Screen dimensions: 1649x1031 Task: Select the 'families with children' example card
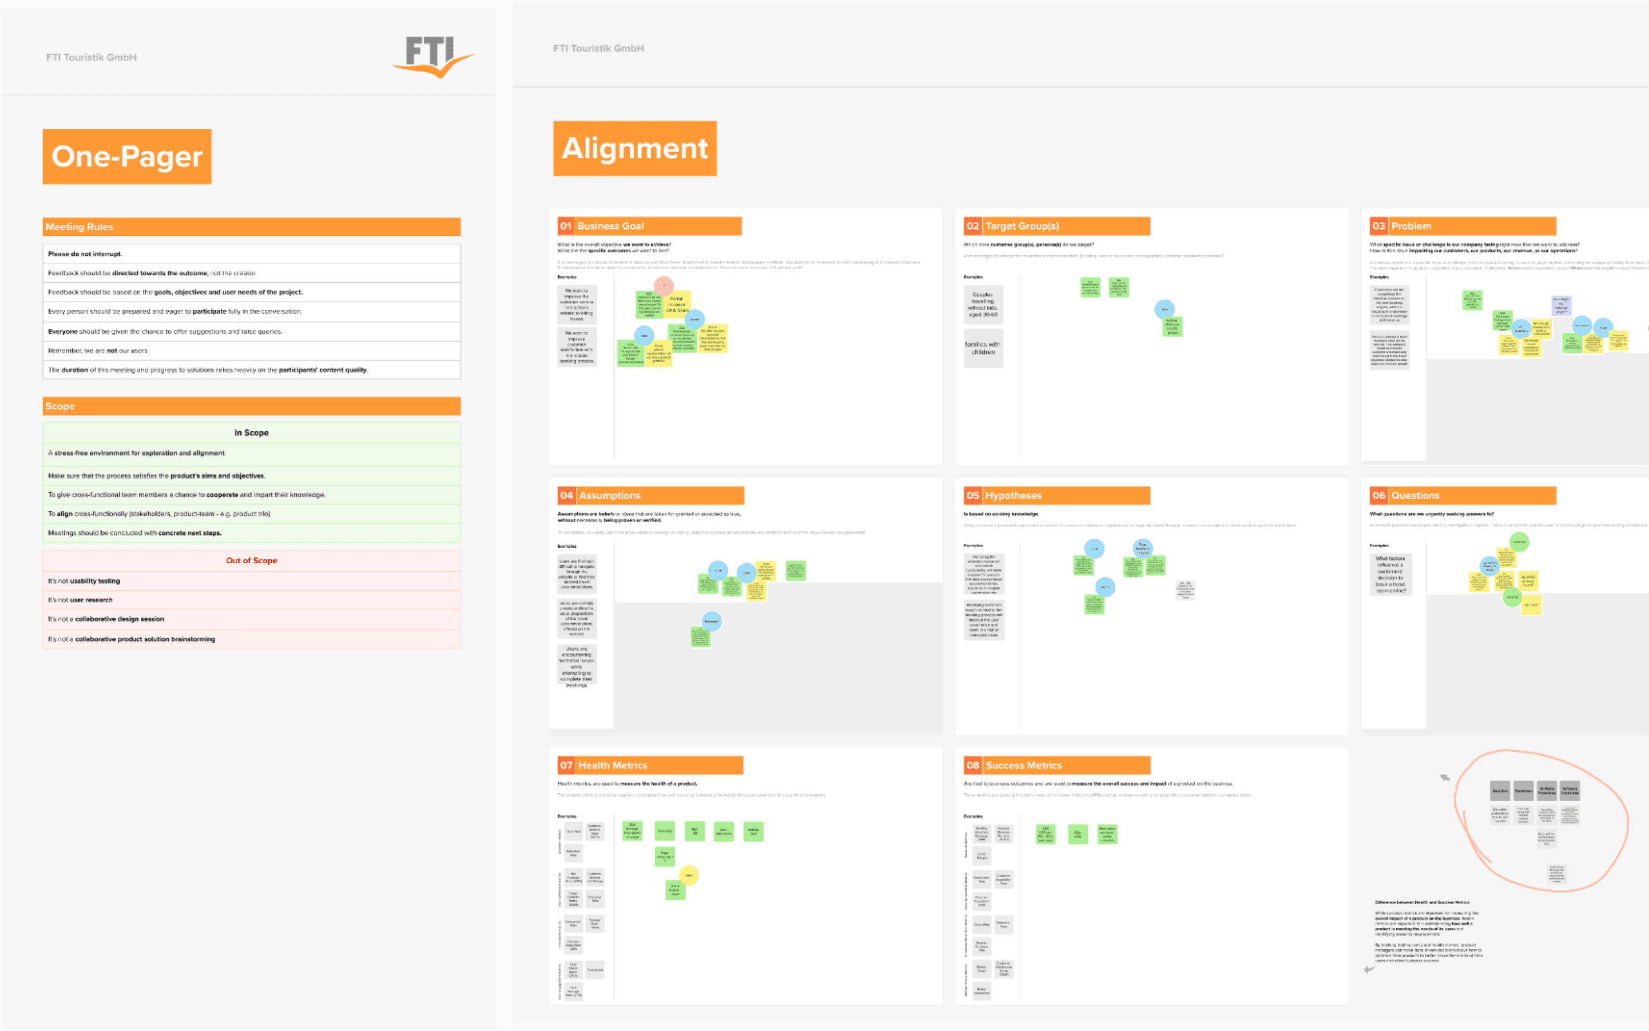(x=982, y=349)
